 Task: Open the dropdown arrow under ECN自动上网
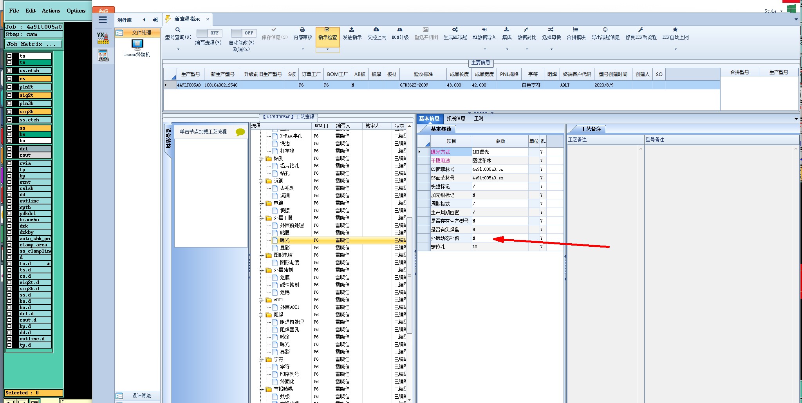click(676, 49)
